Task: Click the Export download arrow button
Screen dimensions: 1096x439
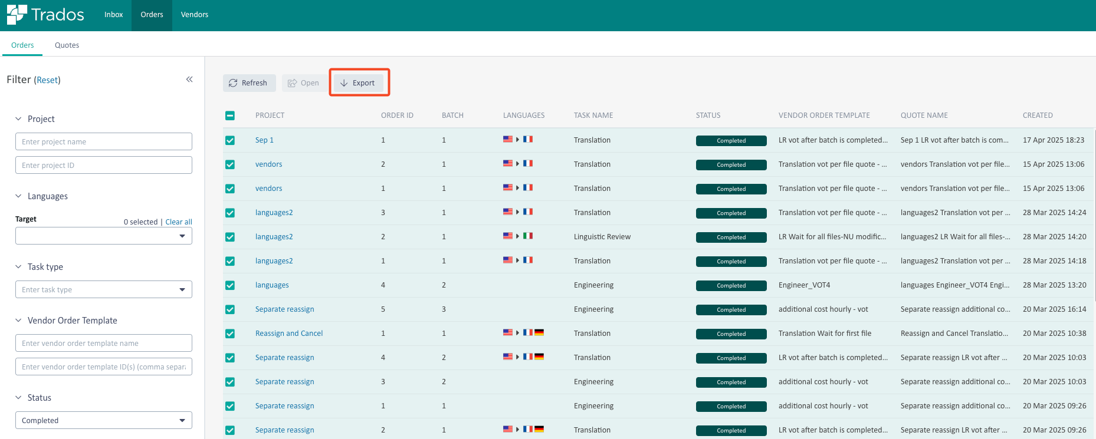Action: coord(359,83)
